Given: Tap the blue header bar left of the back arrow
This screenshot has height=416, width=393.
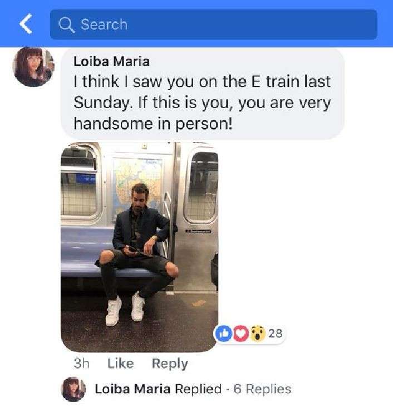Looking at the screenshot, I should 8,24.
